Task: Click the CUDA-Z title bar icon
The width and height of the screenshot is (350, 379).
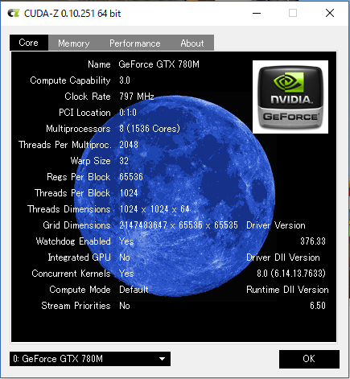Action: click(x=14, y=13)
